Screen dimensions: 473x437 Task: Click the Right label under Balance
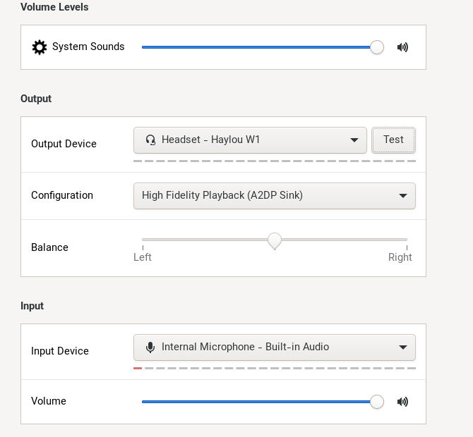(x=400, y=257)
